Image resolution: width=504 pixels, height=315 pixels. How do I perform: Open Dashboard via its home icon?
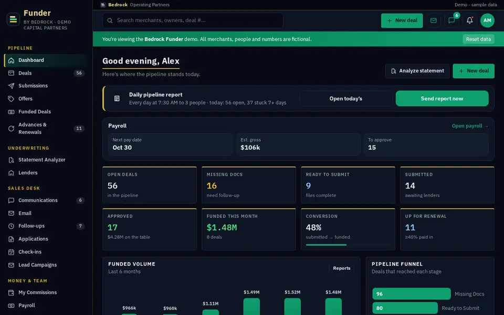click(x=11, y=60)
